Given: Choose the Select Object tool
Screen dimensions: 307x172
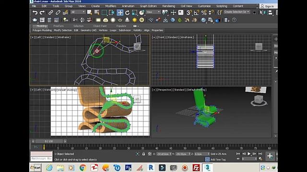Looking at the screenshot, I should coord(90,13).
